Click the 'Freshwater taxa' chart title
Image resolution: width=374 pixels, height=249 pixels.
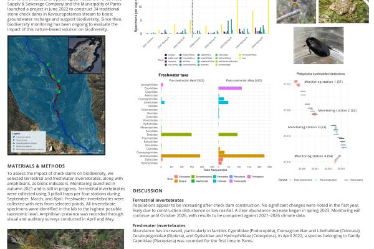pos(173,75)
